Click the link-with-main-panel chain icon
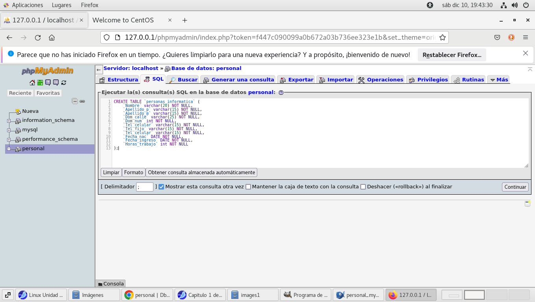The height and width of the screenshot is (302, 535). point(82,101)
